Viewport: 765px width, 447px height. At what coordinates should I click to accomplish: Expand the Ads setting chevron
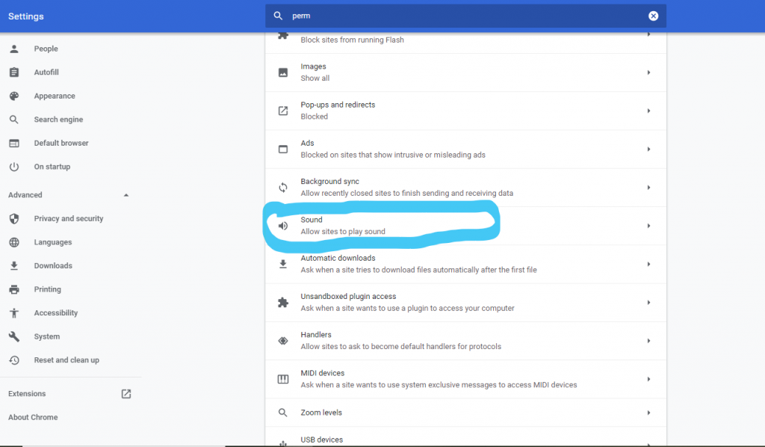pos(648,149)
